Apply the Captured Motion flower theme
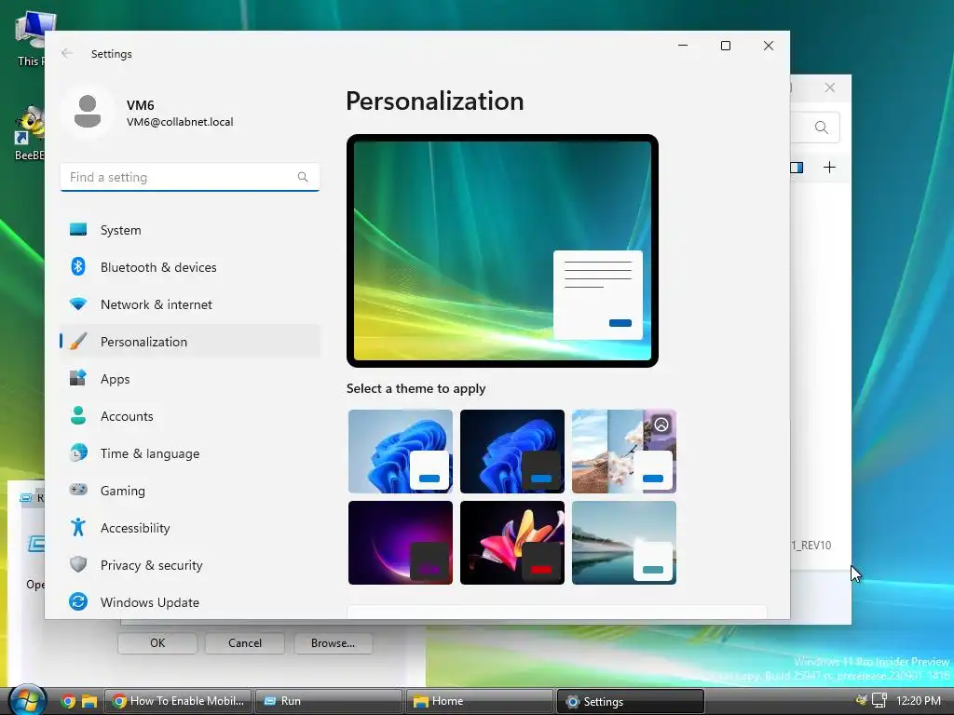Screen dimensions: 954x715 512,543
